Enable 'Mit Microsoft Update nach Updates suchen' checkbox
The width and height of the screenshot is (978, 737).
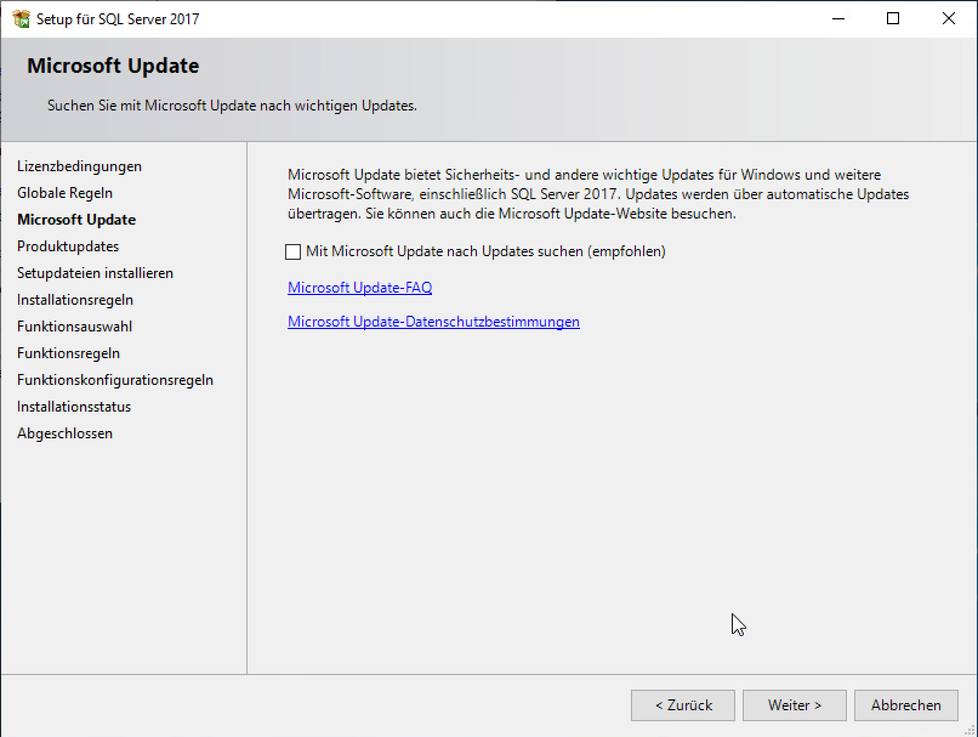(293, 252)
